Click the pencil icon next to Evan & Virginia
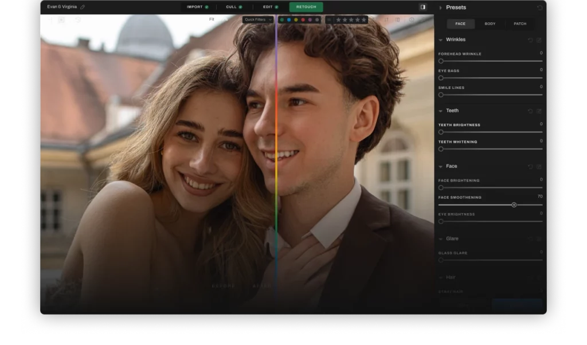Viewport: 587px width, 345px height. (x=83, y=7)
